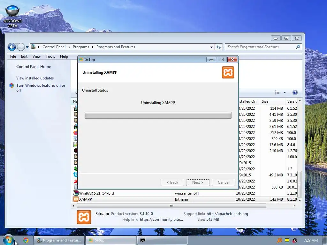Expand the Control Panel breadcrumb arrow
Viewport: 327px width, 245px height.
coord(69,47)
